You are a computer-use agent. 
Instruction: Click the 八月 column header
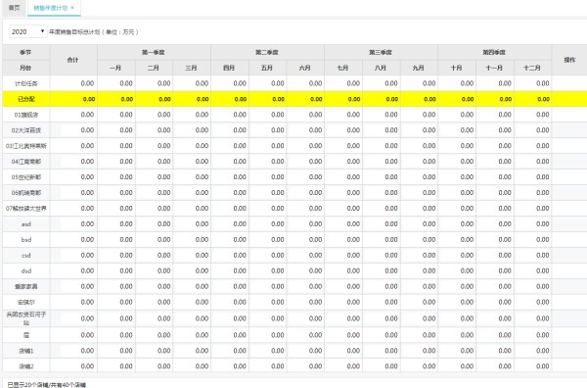tap(381, 68)
